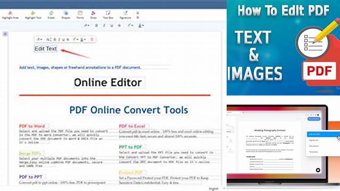Select the Highlight Area tool
This screenshot has width=340, height=191.
[10, 15]
